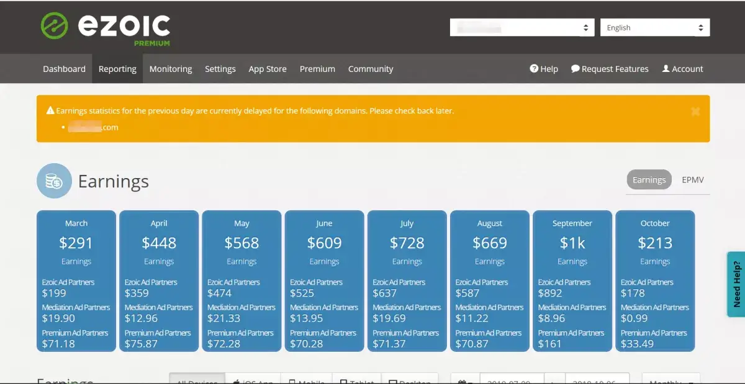Click the Earnings page heading

tap(113, 181)
